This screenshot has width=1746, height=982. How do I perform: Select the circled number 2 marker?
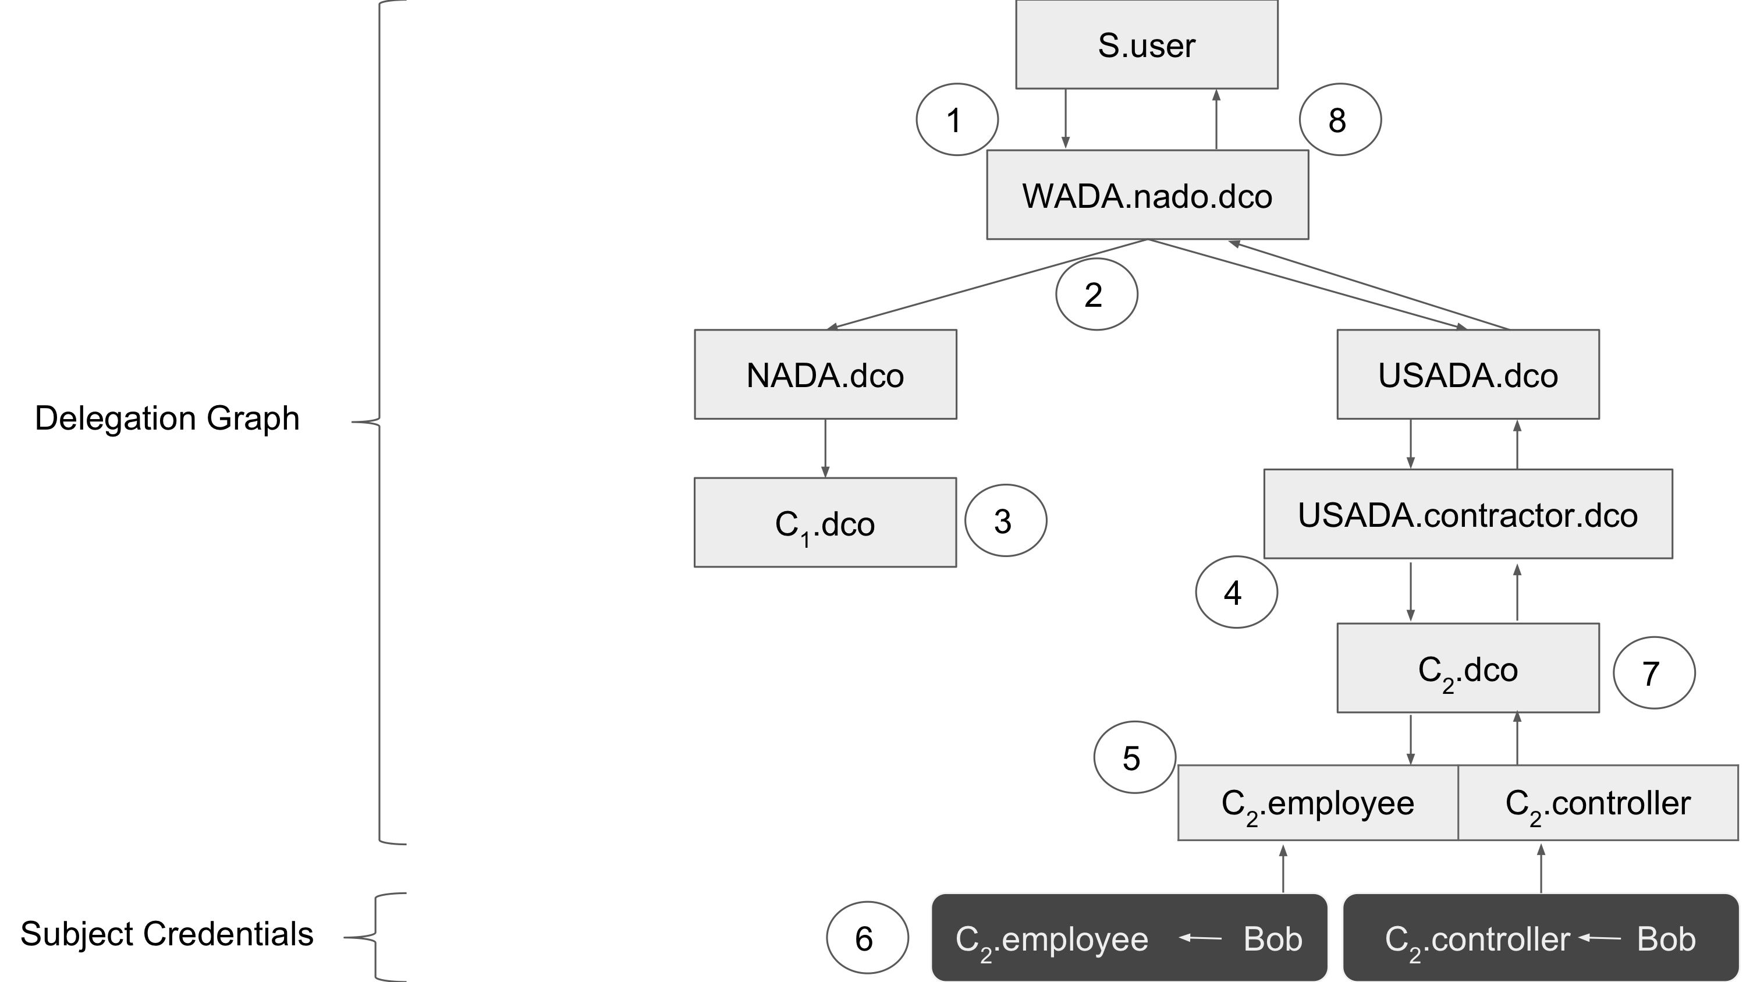point(1096,295)
